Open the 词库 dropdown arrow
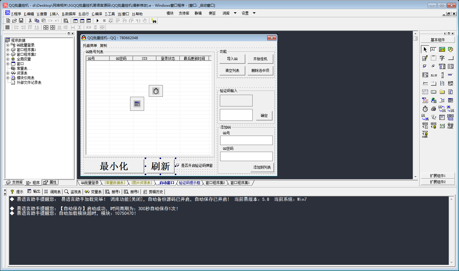Viewport: 459px width, 271px height. pos(235,13)
